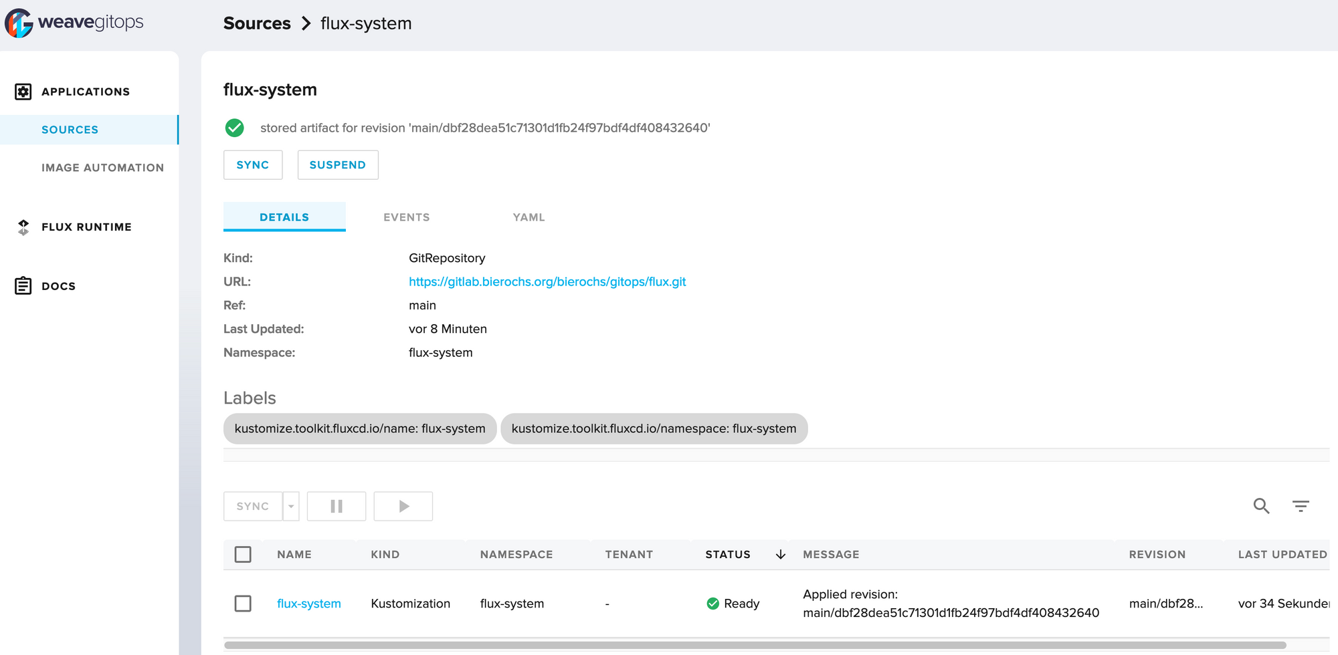Sort by the Tenant column header
The height and width of the screenshot is (655, 1338).
pyautogui.click(x=629, y=555)
